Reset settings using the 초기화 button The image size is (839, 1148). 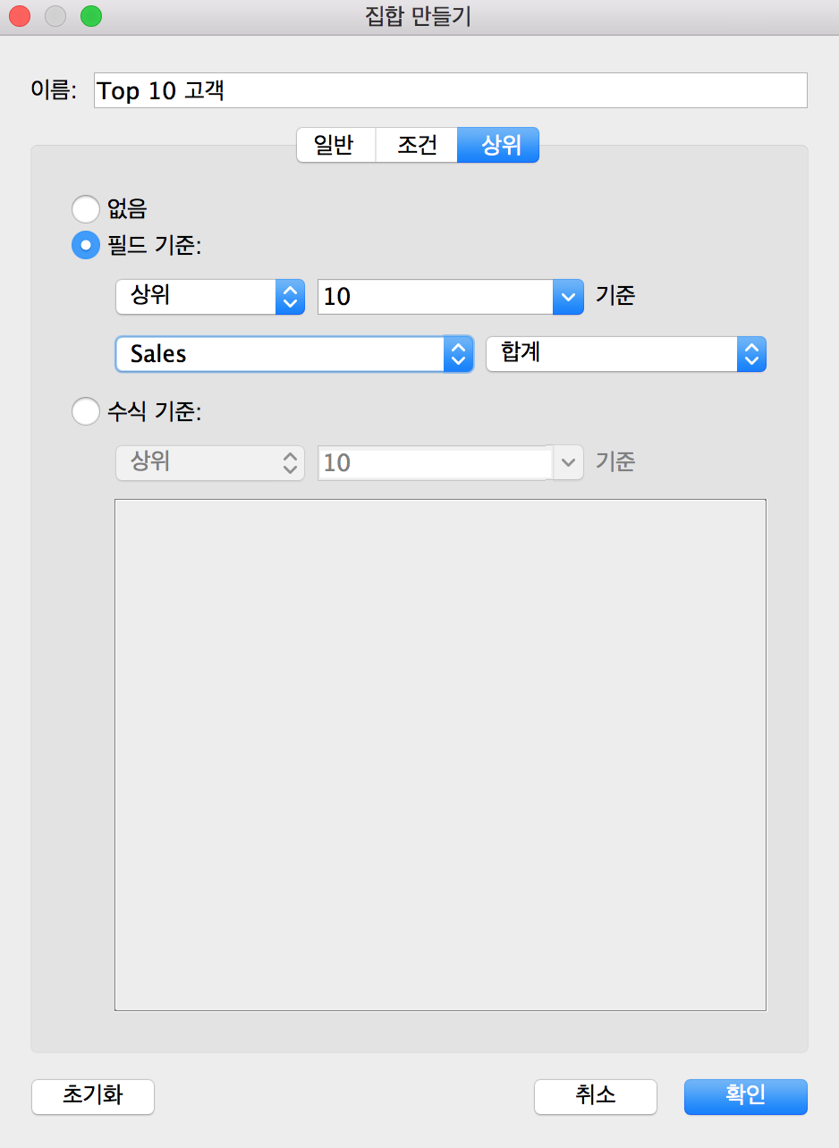point(92,1097)
